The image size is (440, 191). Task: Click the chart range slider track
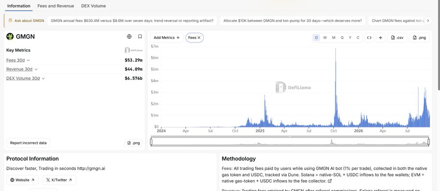click(290, 142)
